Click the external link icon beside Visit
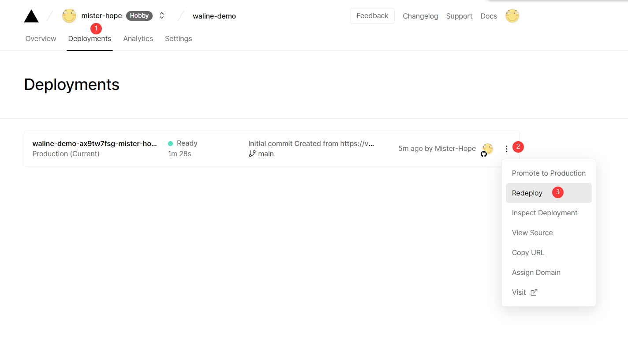628x349 pixels. coord(534,293)
